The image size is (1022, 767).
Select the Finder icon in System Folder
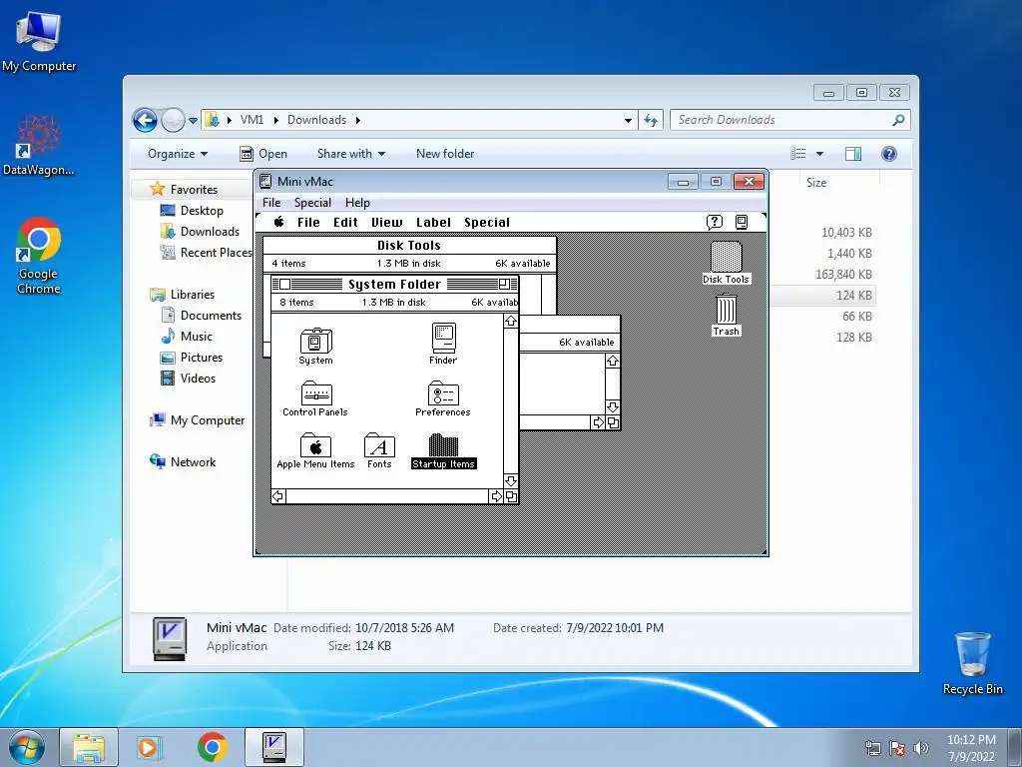tap(443, 339)
